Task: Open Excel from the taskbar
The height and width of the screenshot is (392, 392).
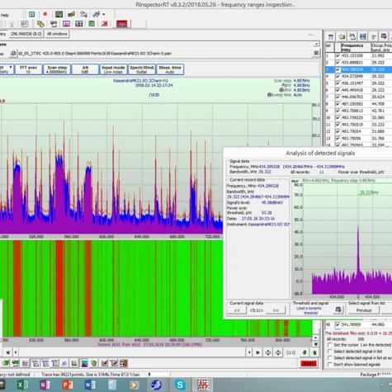Action: [22, 385]
